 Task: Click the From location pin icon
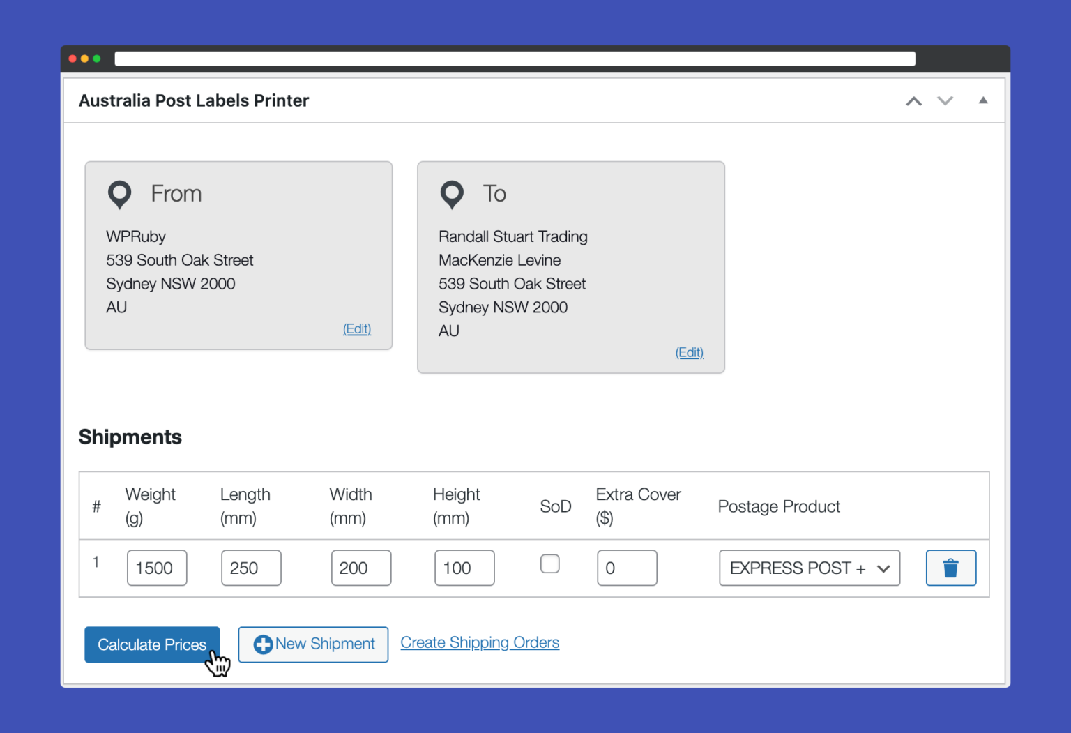(x=119, y=195)
